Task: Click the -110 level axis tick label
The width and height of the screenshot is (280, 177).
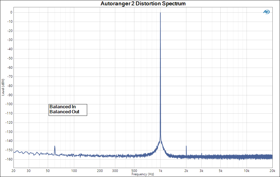Action: (9, 113)
